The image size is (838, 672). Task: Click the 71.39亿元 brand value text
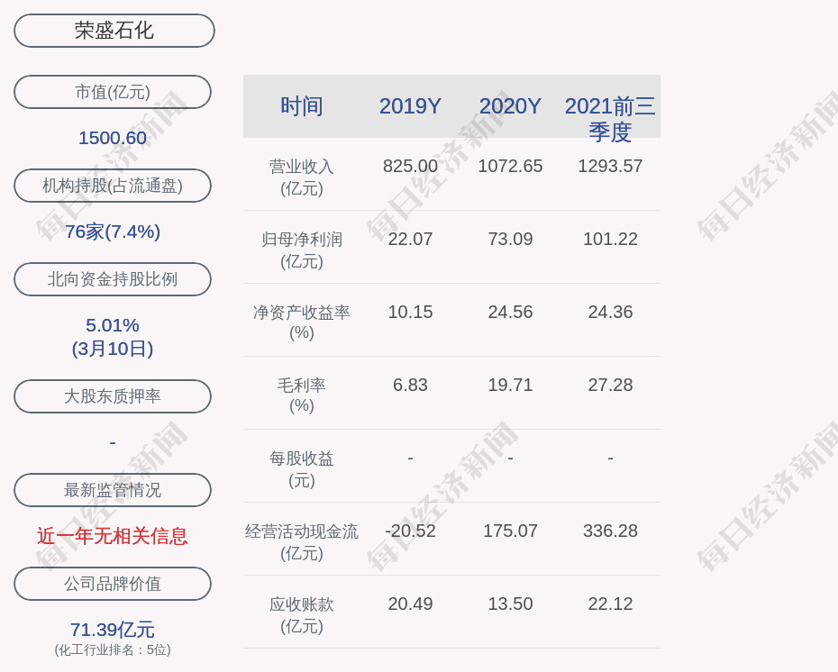(113, 630)
